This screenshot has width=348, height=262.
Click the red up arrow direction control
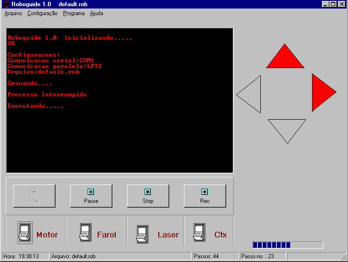click(285, 59)
